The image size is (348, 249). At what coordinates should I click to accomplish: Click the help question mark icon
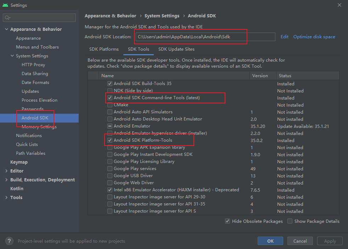point(9,241)
